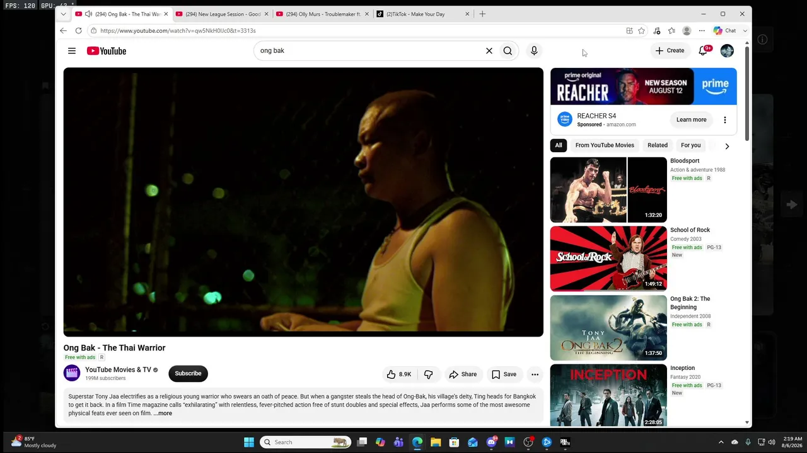Run search with the magnifier button
807x453 pixels.
coord(508,51)
